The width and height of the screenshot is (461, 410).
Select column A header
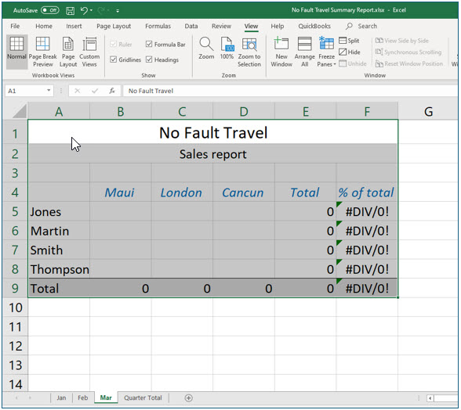(x=59, y=112)
